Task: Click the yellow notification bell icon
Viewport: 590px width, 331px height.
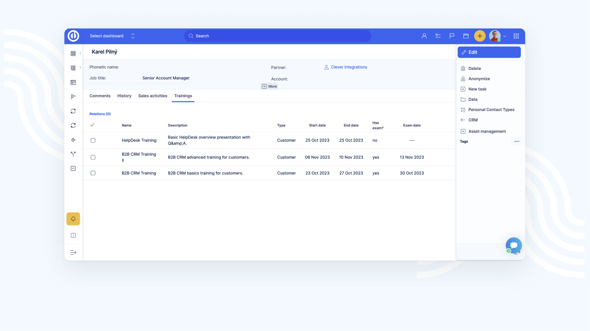Action: coord(73,219)
